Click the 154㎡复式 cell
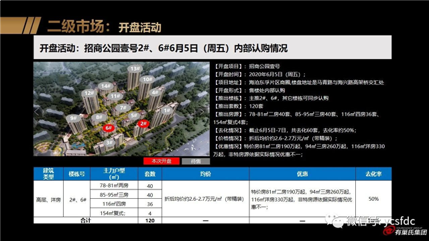This screenshot has width=429, height=241. (114, 213)
